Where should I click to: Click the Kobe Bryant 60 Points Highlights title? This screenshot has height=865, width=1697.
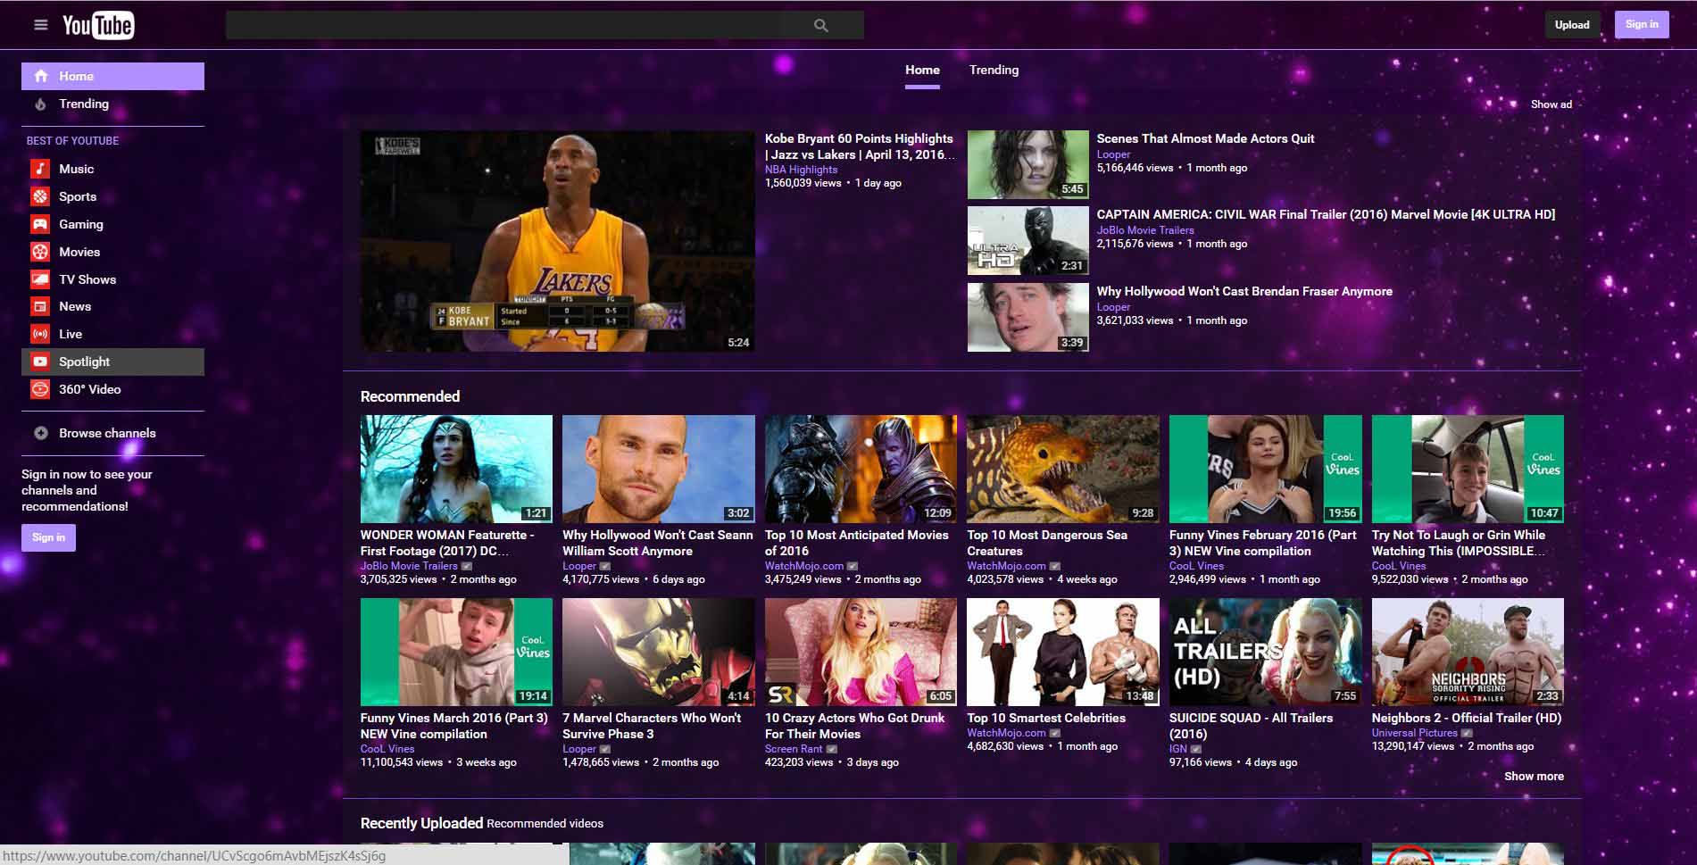[859, 146]
